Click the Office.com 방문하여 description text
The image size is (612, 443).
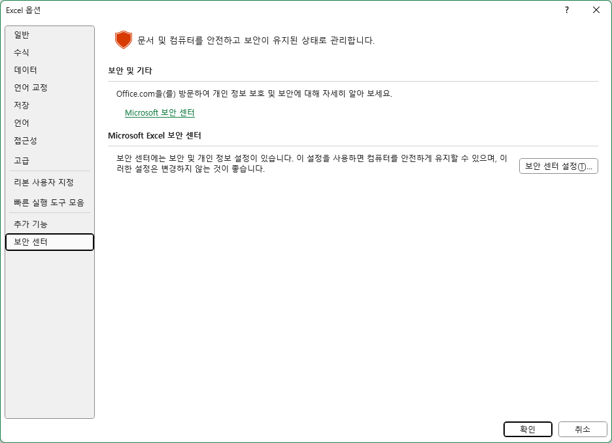254,93
